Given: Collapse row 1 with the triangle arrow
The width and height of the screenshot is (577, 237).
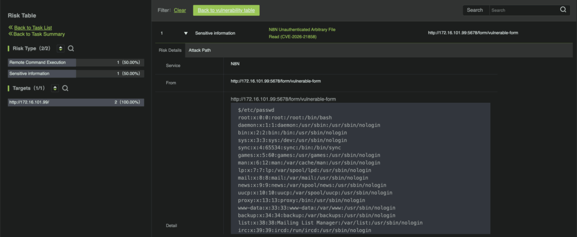Looking at the screenshot, I should [185, 33].
